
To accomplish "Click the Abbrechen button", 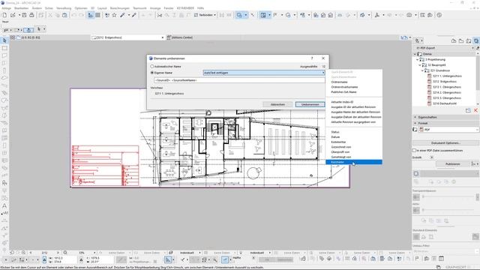I will point(277,105).
